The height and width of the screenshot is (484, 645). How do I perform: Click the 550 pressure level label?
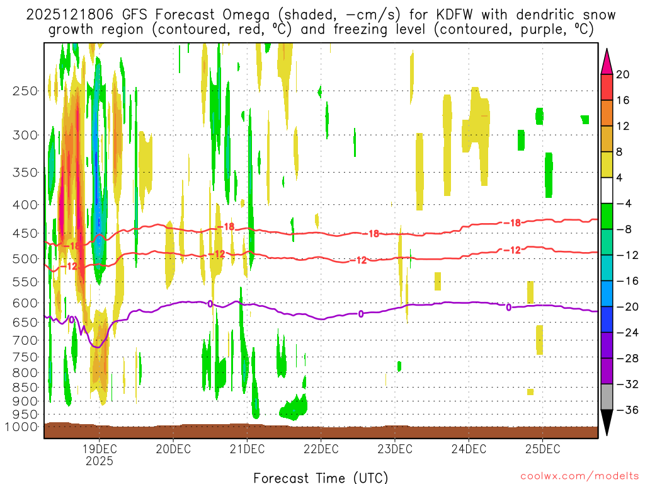(x=25, y=282)
